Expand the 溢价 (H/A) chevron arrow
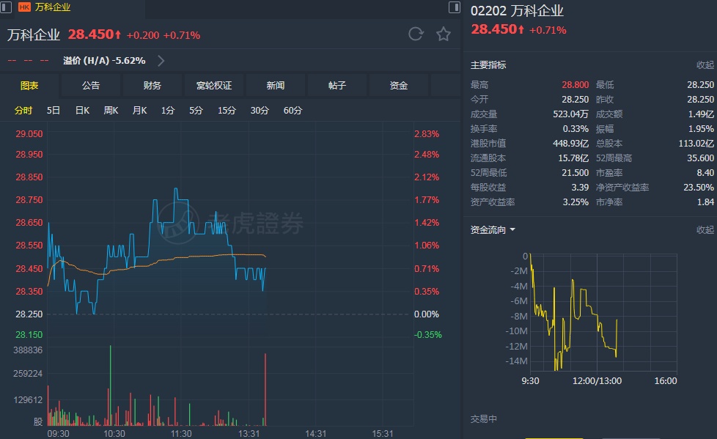The image size is (717, 439). [x=161, y=61]
